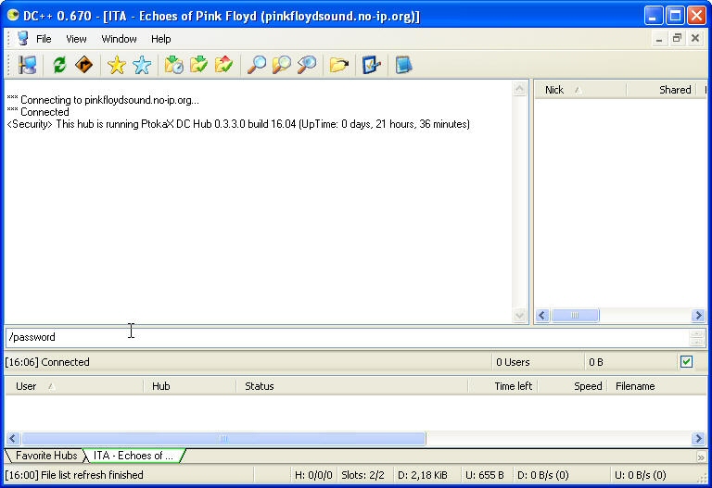Screen dimensions: 712x488
Task: Click the Shared column header
Action: 674,90
